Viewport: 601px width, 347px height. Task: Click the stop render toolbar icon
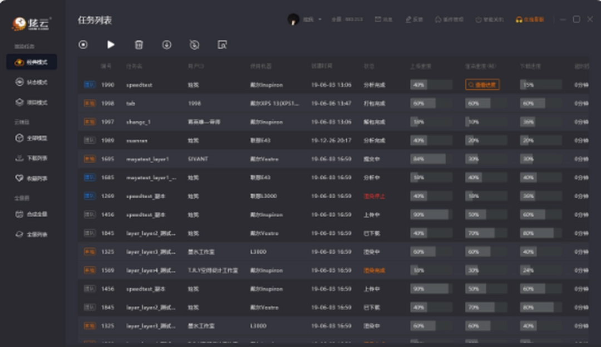click(83, 45)
